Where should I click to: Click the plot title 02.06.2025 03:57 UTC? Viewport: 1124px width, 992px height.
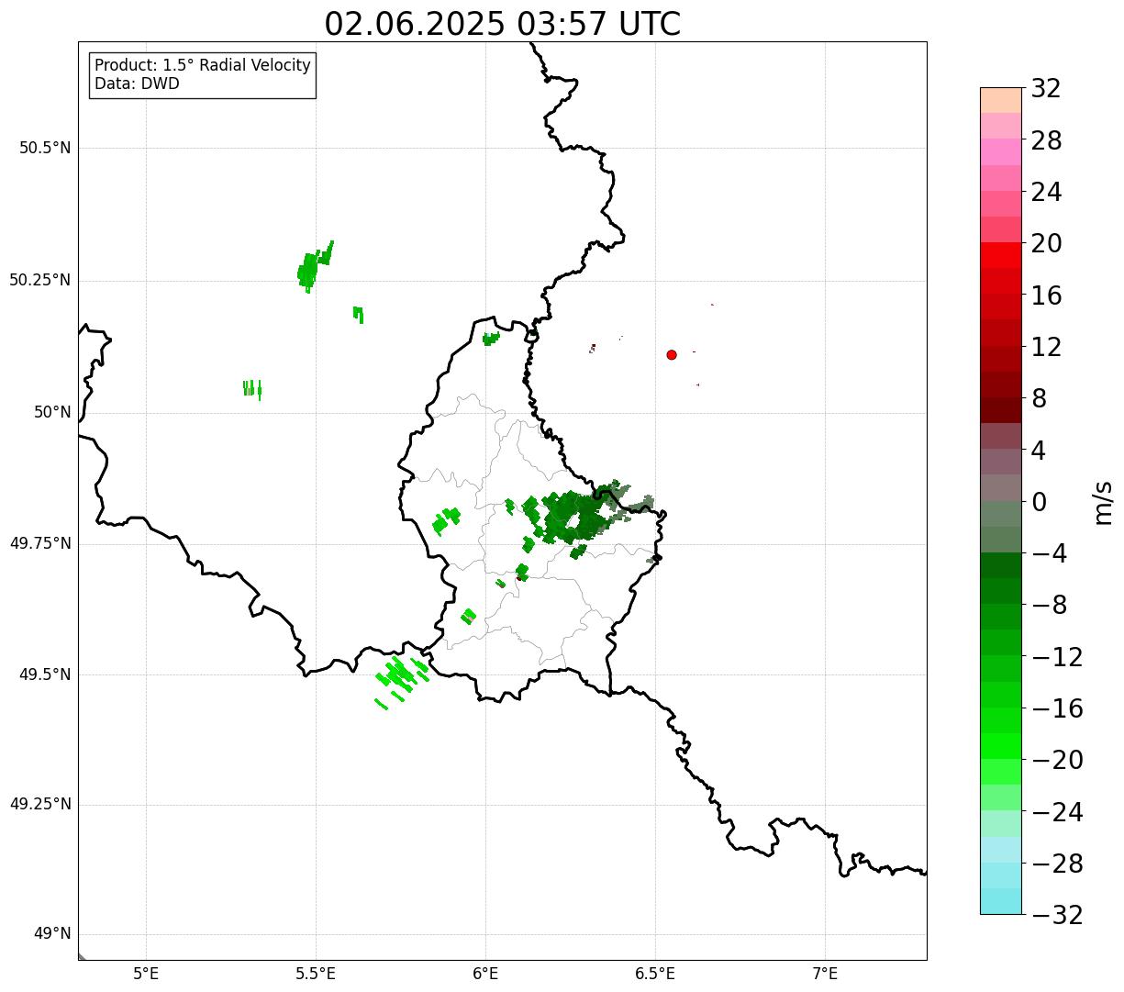click(503, 24)
